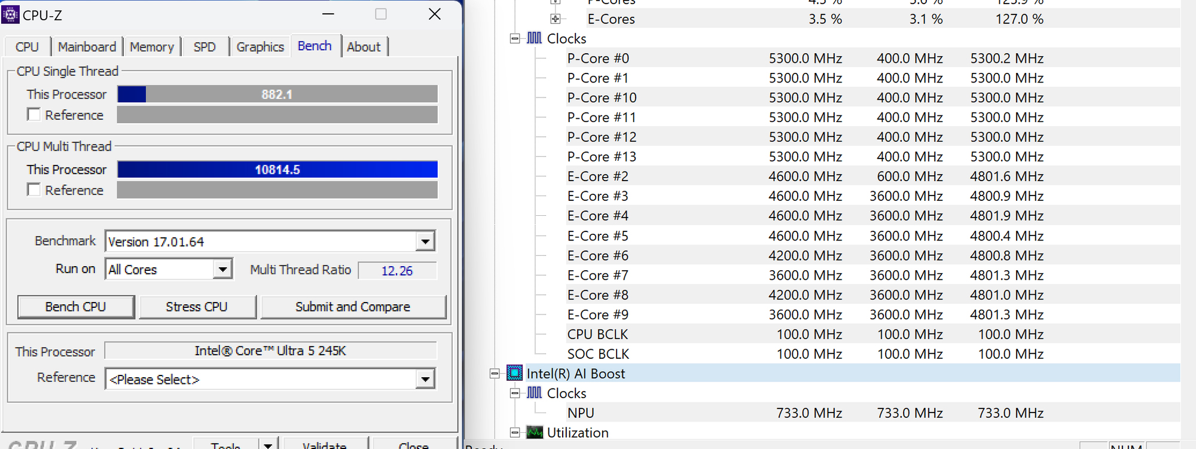Image resolution: width=1196 pixels, height=449 pixels.
Task: Open the Reference Please Select dropdown
Action: tap(425, 379)
